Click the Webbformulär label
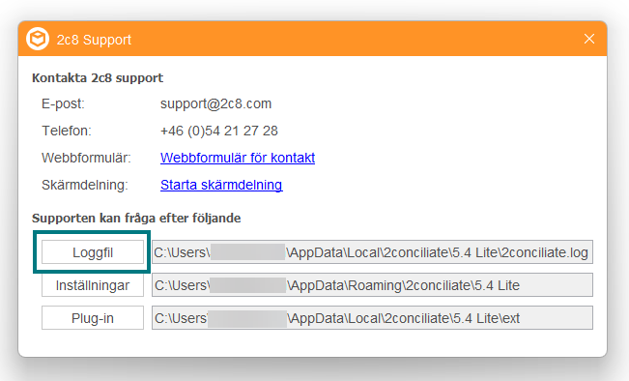The width and height of the screenshot is (629, 381). 86,158
